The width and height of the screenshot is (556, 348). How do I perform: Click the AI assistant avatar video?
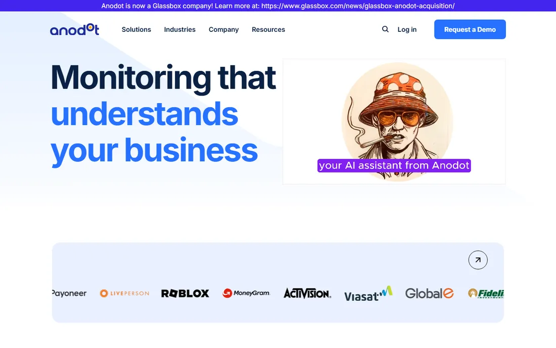click(394, 122)
